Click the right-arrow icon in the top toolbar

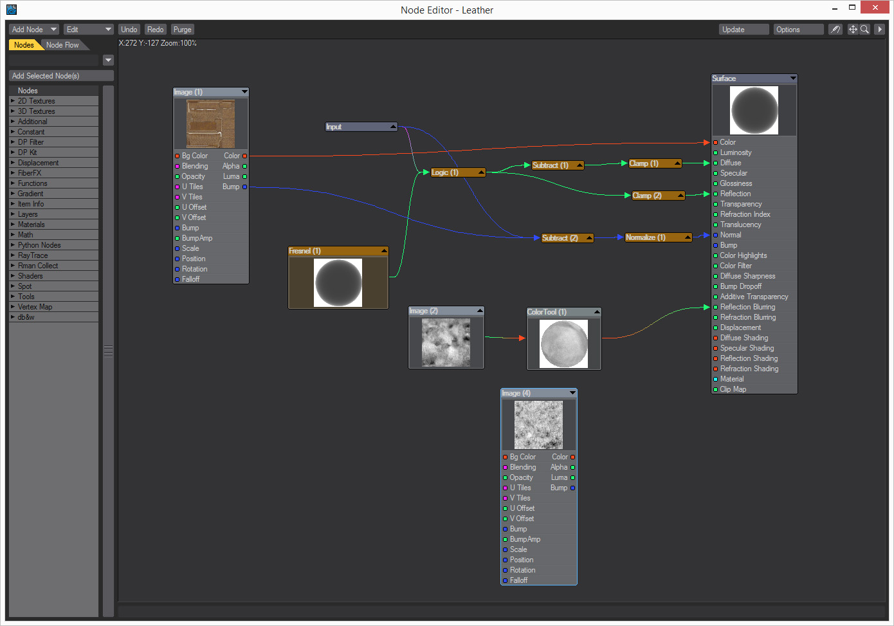click(x=880, y=30)
